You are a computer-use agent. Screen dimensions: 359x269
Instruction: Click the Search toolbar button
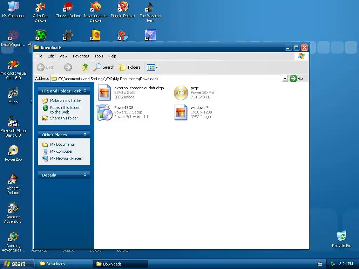104,67
